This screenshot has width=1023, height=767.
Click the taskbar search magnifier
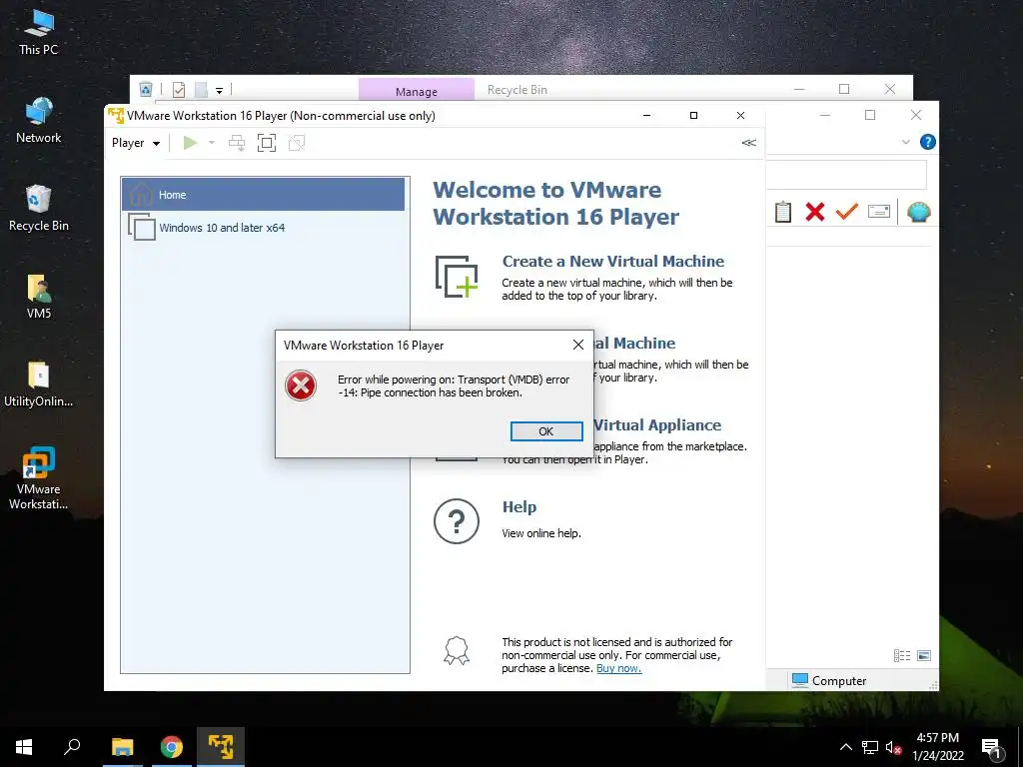coord(72,747)
